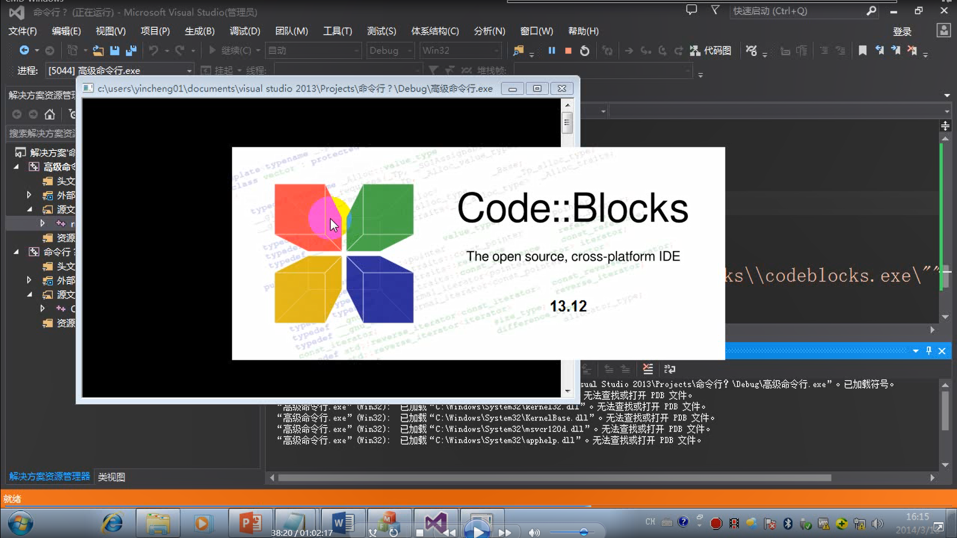Open the 帮助(H) help menu
The height and width of the screenshot is (538, 957).
583,31
